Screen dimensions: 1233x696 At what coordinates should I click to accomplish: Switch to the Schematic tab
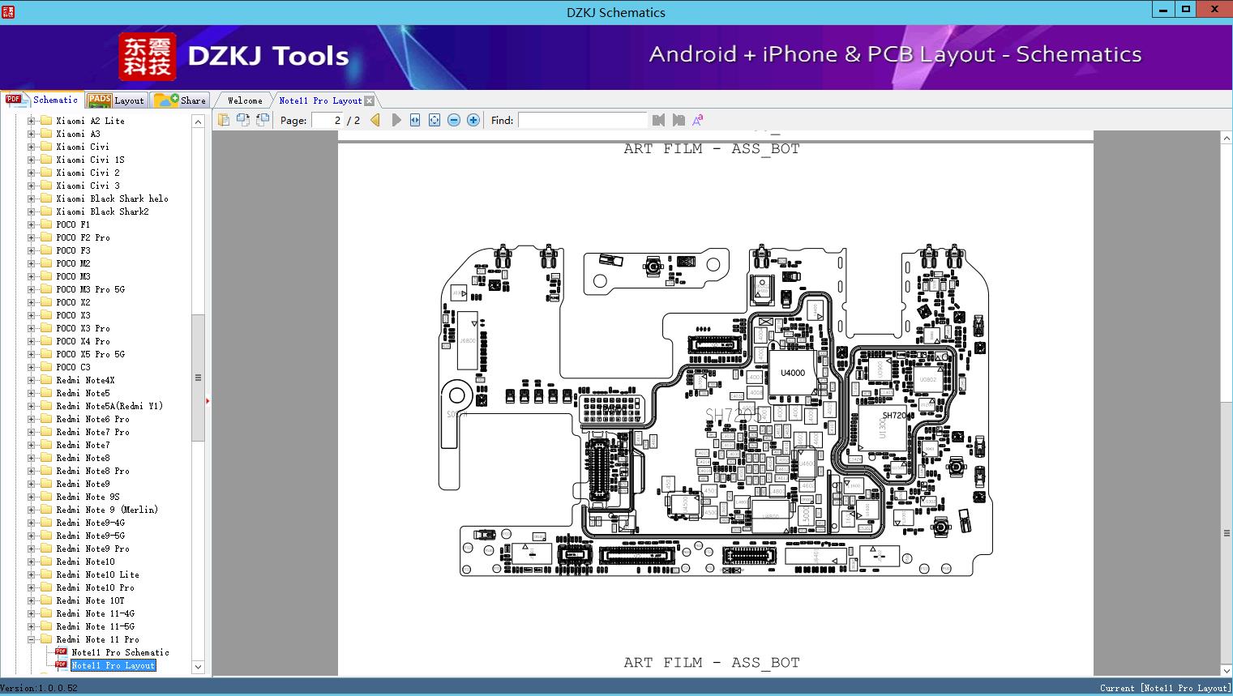click(41, 100)
